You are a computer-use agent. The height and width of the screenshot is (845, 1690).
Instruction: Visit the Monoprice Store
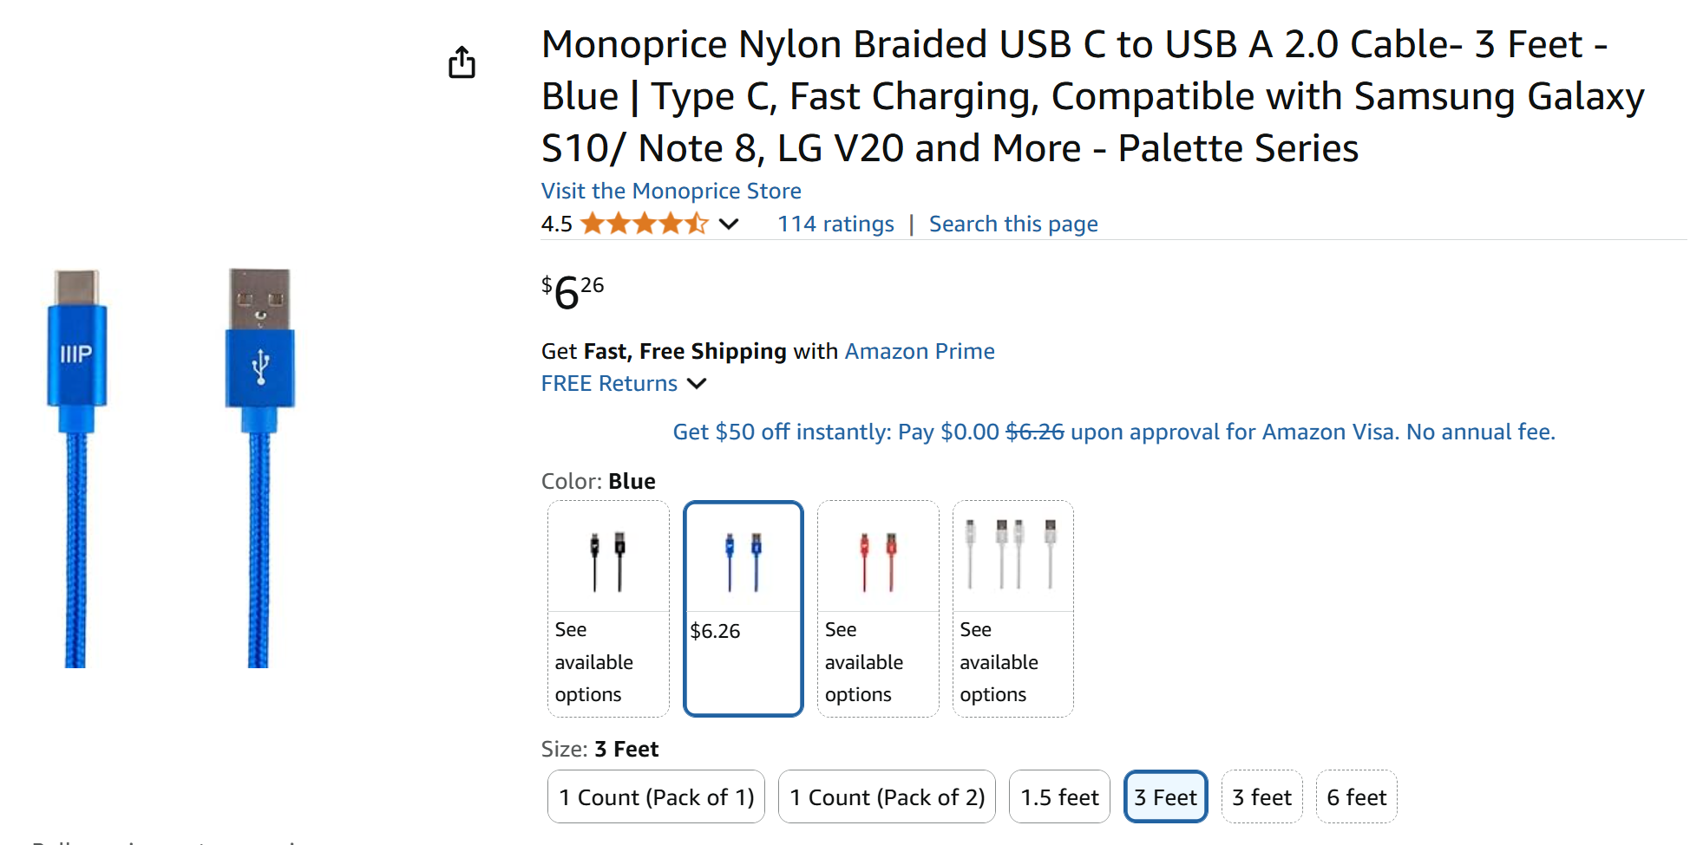(671, 191)
